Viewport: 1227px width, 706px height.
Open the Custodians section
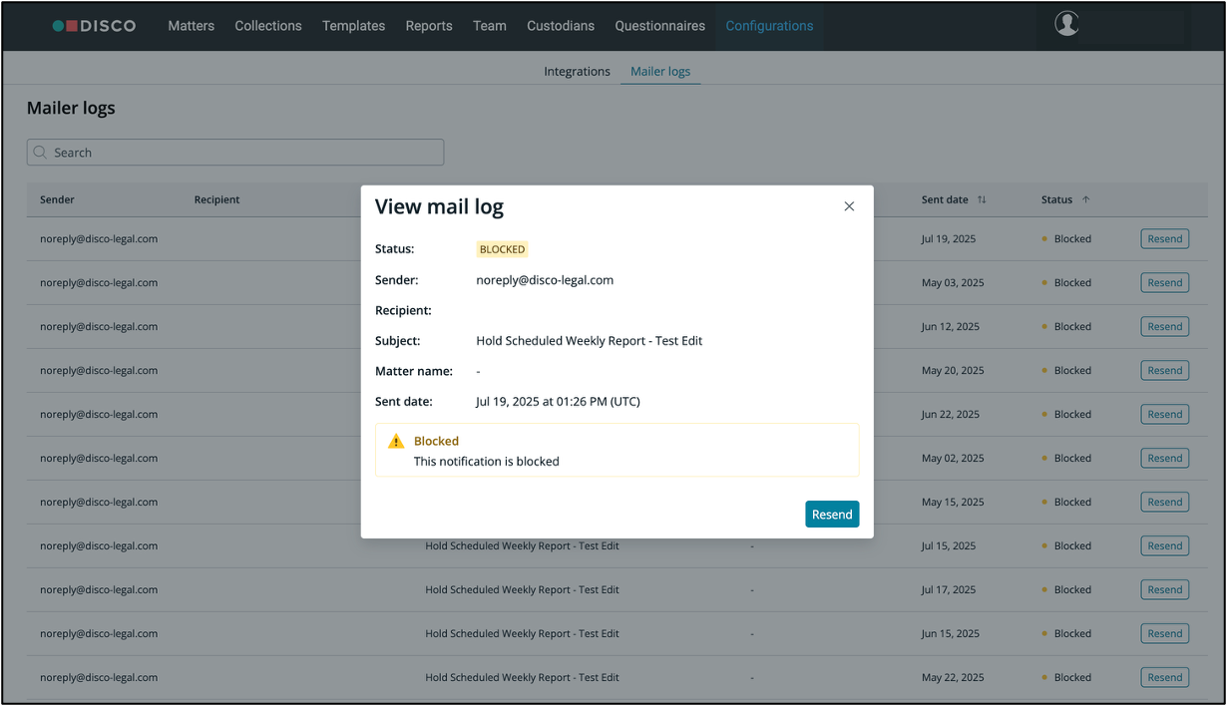point(561,26)
